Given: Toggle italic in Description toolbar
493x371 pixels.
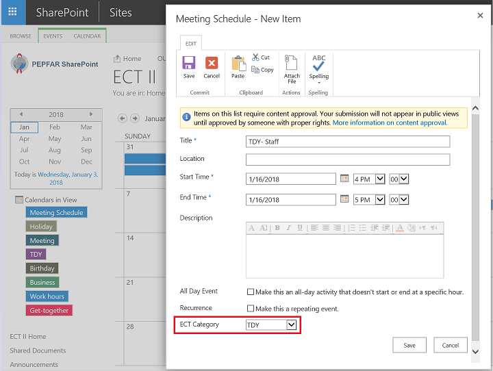Looking at the screenshot, I should 288,228.
